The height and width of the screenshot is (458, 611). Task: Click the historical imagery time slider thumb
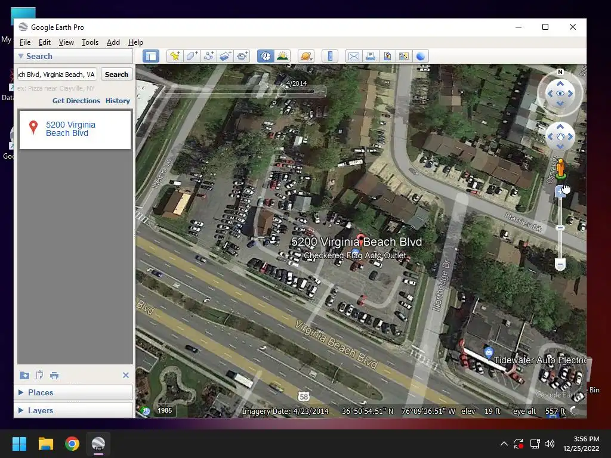point(282,92)
